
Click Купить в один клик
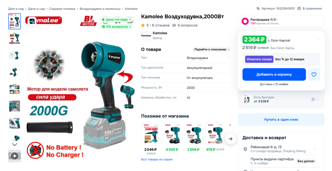point(281,120)
